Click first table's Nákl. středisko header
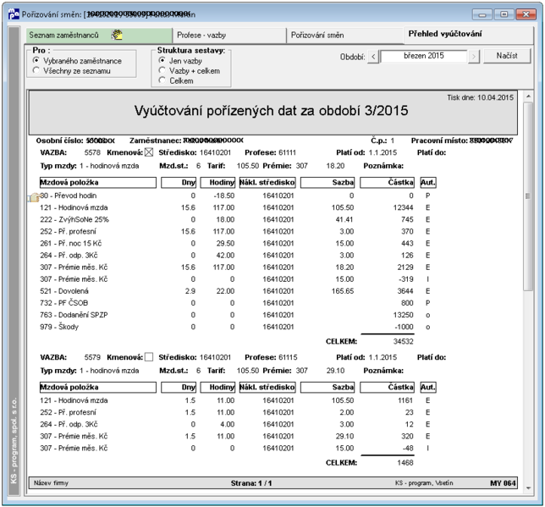Viewport: 545px width, 507px height. click(x=267, y=183)
